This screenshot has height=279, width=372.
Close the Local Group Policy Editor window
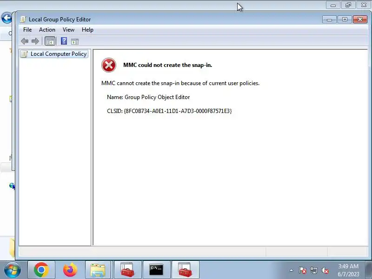click(360, 20)
